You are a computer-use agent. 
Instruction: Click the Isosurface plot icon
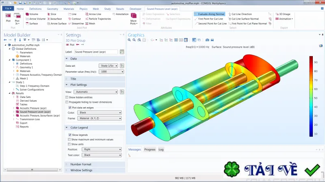[48, 19]
